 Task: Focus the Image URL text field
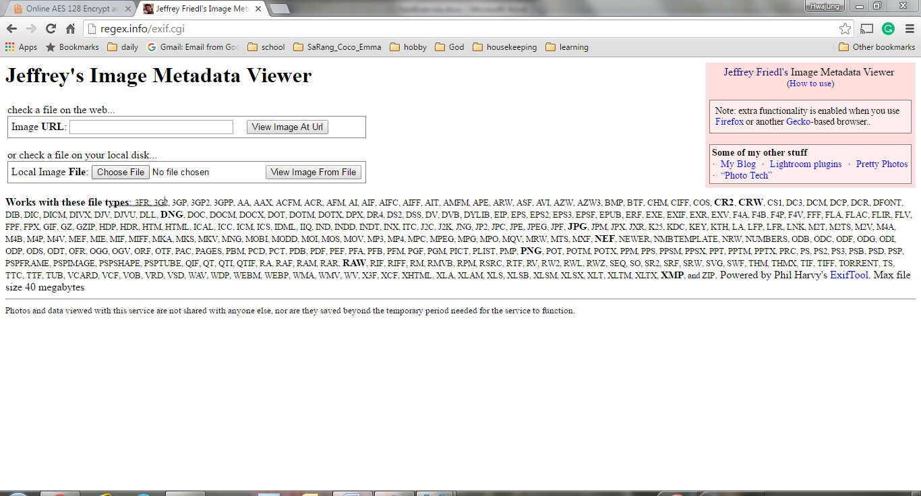pos(151,127)
